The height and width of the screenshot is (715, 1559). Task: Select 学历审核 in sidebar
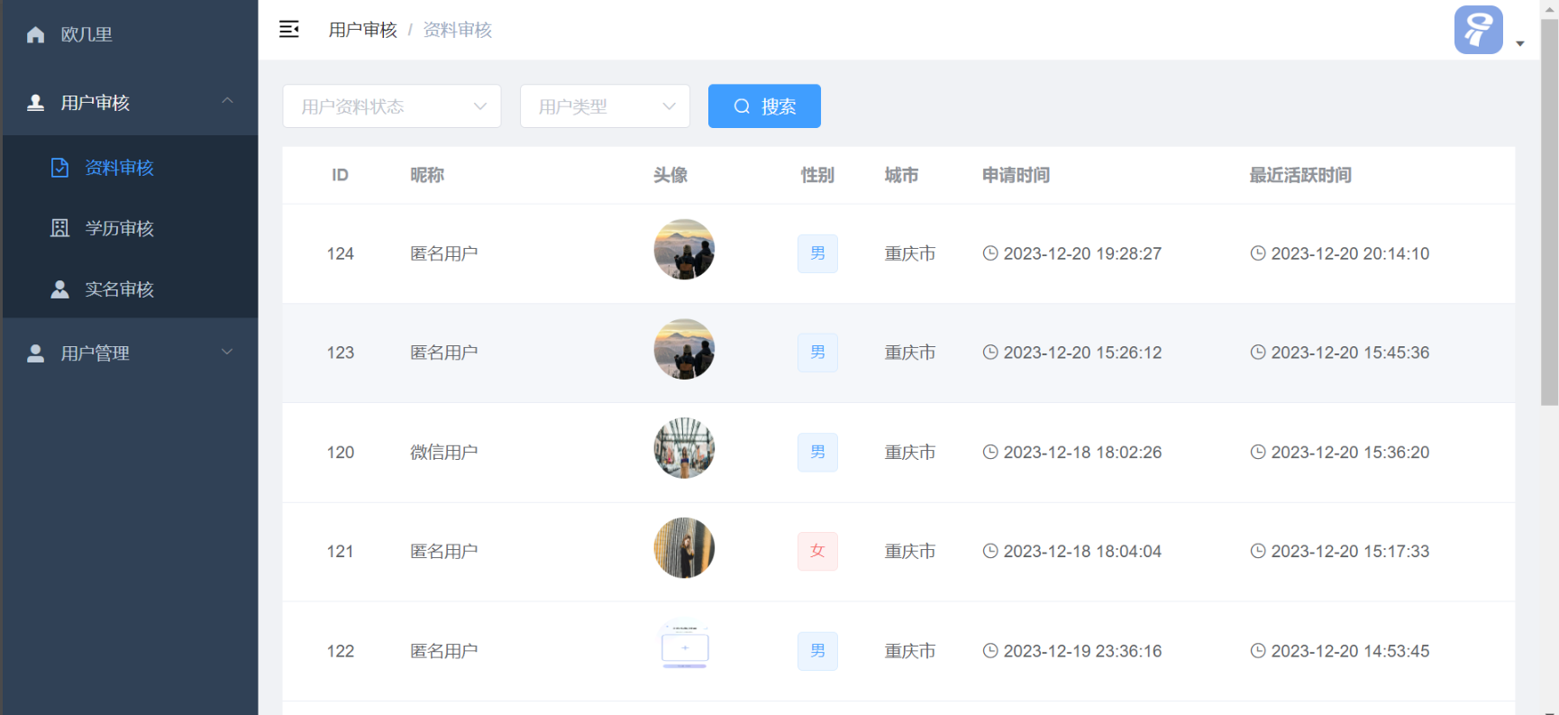pyautogui.click(x=131, y=228)
